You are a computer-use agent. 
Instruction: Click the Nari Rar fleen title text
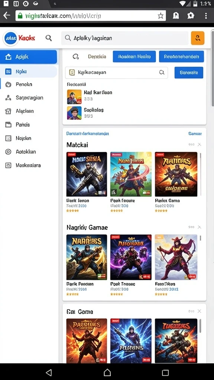[x=98, y=92]
